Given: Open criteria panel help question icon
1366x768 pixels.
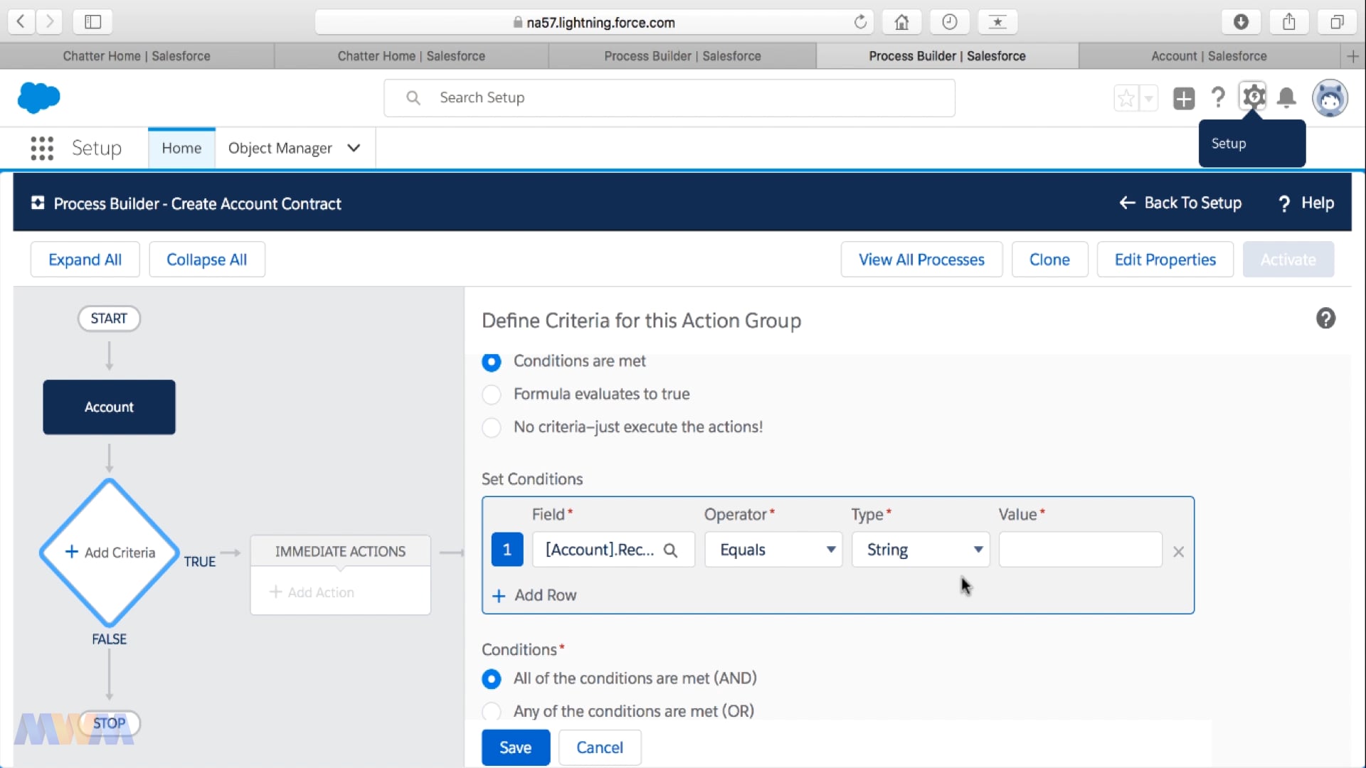Looking at the screenshot, I should point(1325,318).
